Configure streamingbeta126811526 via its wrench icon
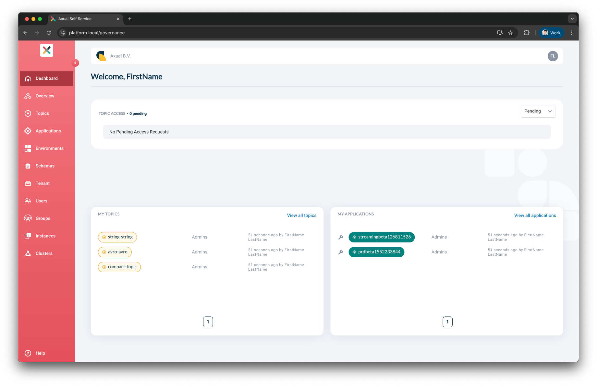The image size is (597, 386). pyautogui.click(x=341, y=237)
